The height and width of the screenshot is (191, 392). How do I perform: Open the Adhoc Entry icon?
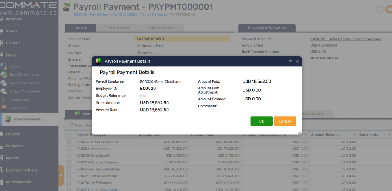[3, 100]
